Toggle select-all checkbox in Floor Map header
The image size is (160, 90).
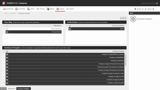click(7, 26)
